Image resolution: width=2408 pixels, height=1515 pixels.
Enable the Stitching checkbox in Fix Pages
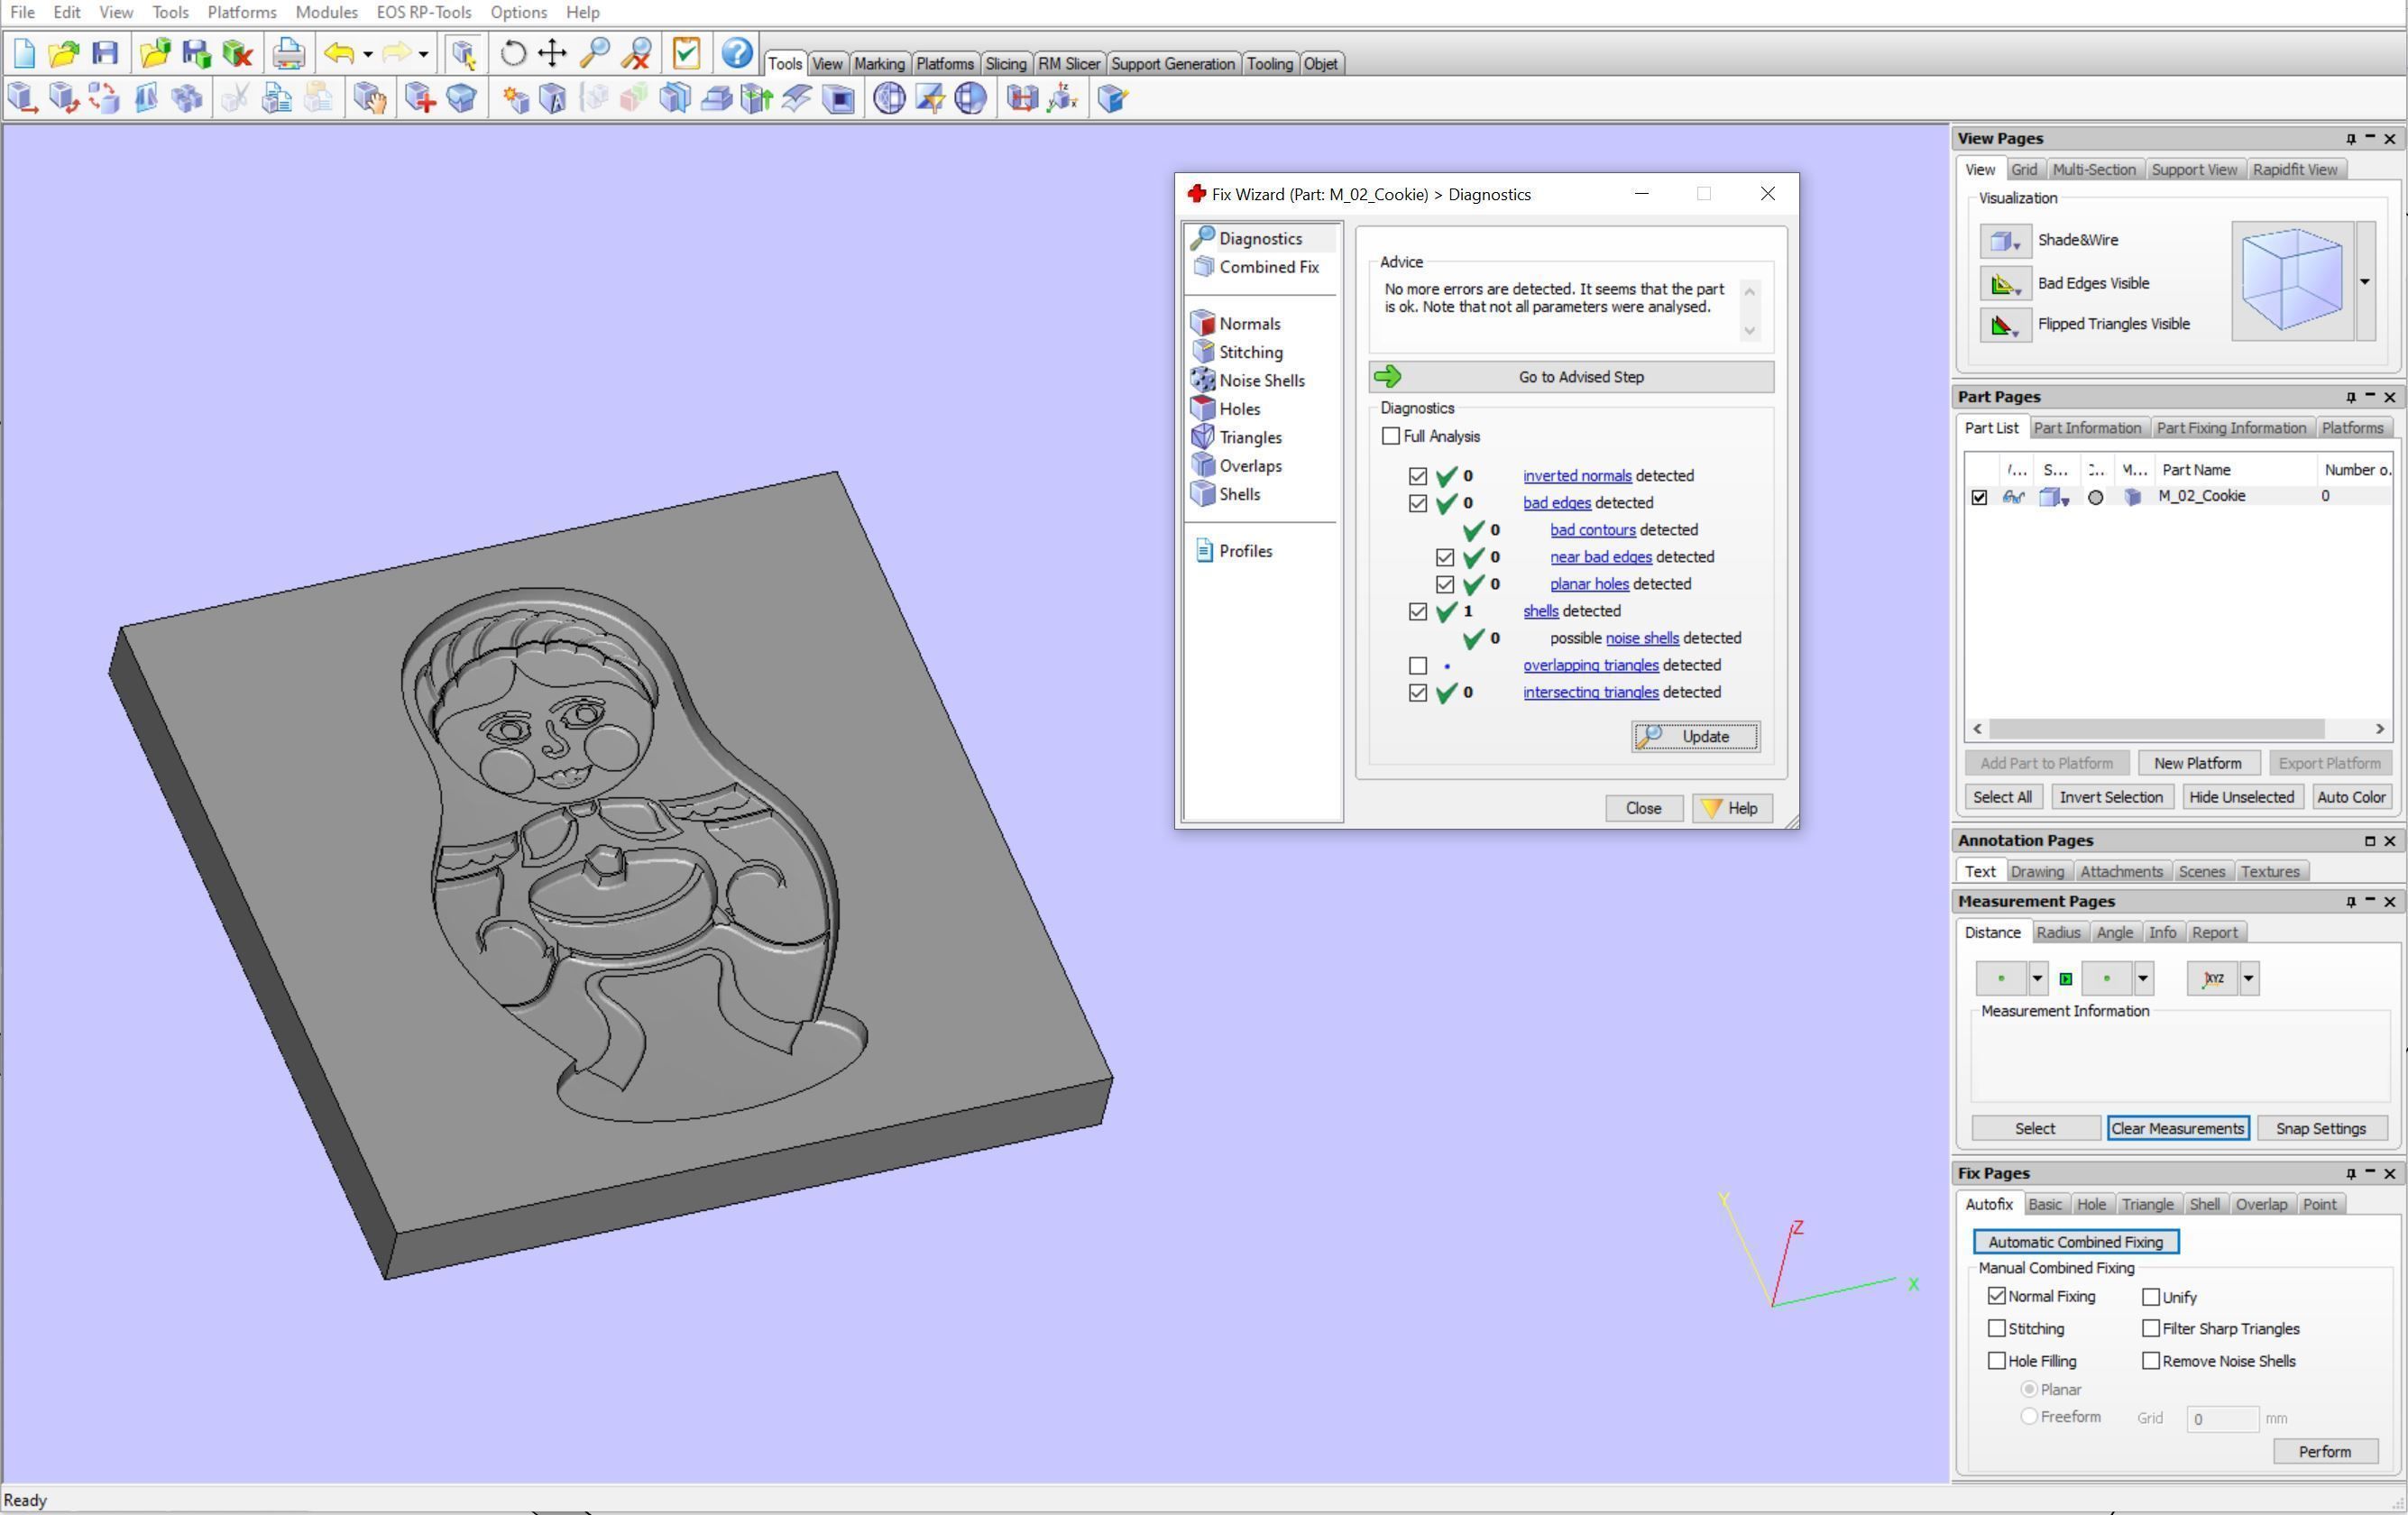point(1997,1328)
